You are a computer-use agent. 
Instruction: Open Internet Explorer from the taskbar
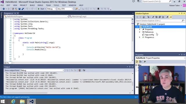click(x=13, y=101)
